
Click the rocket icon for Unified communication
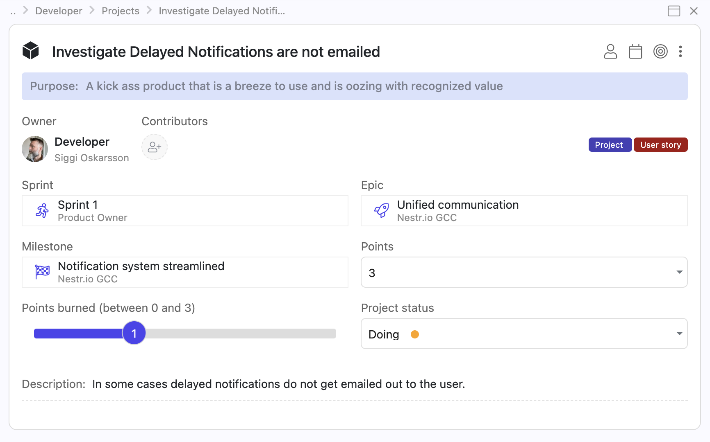tap(382, 211)
